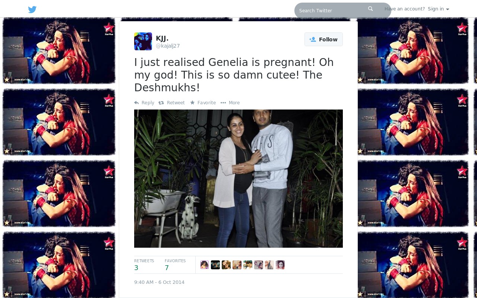This screenshot has width=477, height=298.
Task: Click the last favoriter avatar in row
Action: (280, 265)
